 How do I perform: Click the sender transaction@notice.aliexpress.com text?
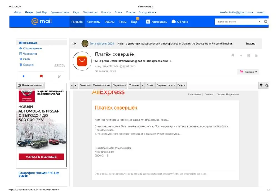tap(143, 61)
